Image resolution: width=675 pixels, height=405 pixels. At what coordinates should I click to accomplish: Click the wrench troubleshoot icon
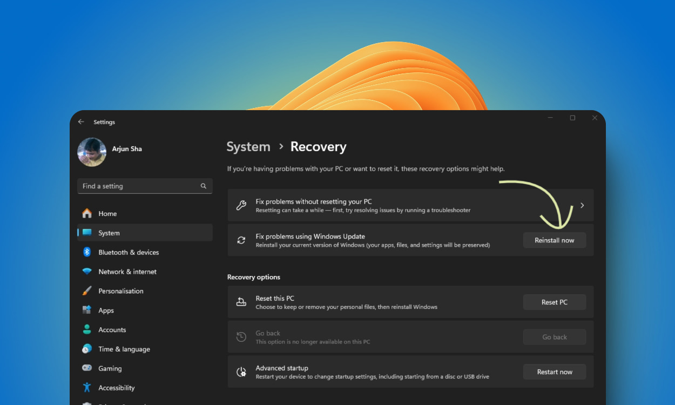[x=241, y=205]
